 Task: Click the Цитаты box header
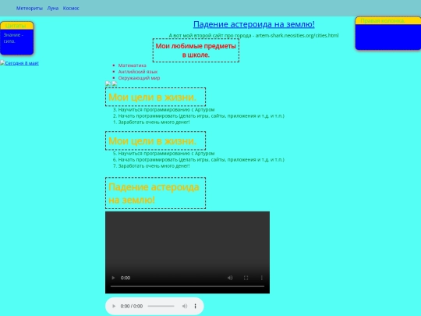tap(16, 26)
